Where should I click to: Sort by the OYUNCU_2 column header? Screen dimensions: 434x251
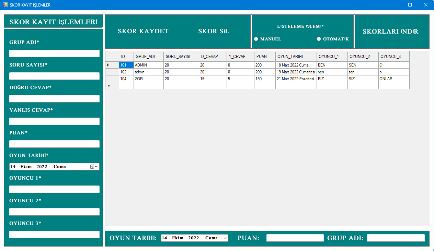pyautogui.click(x=363, y=57)
